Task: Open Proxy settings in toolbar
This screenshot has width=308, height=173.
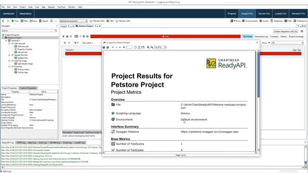Action: [x=235, y=21]
